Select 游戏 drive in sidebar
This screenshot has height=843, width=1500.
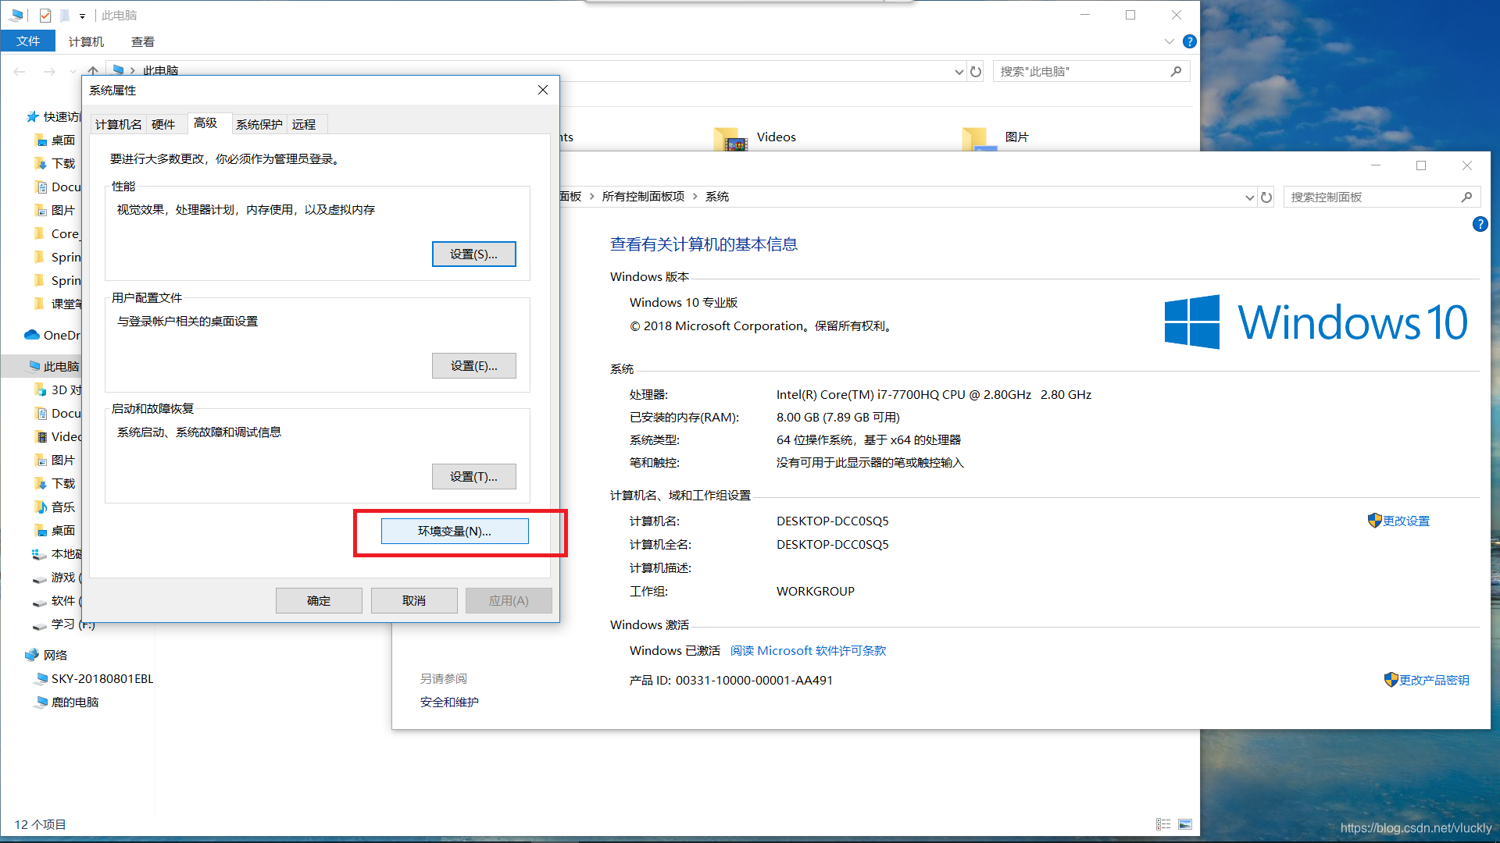(x=56, y=578)
